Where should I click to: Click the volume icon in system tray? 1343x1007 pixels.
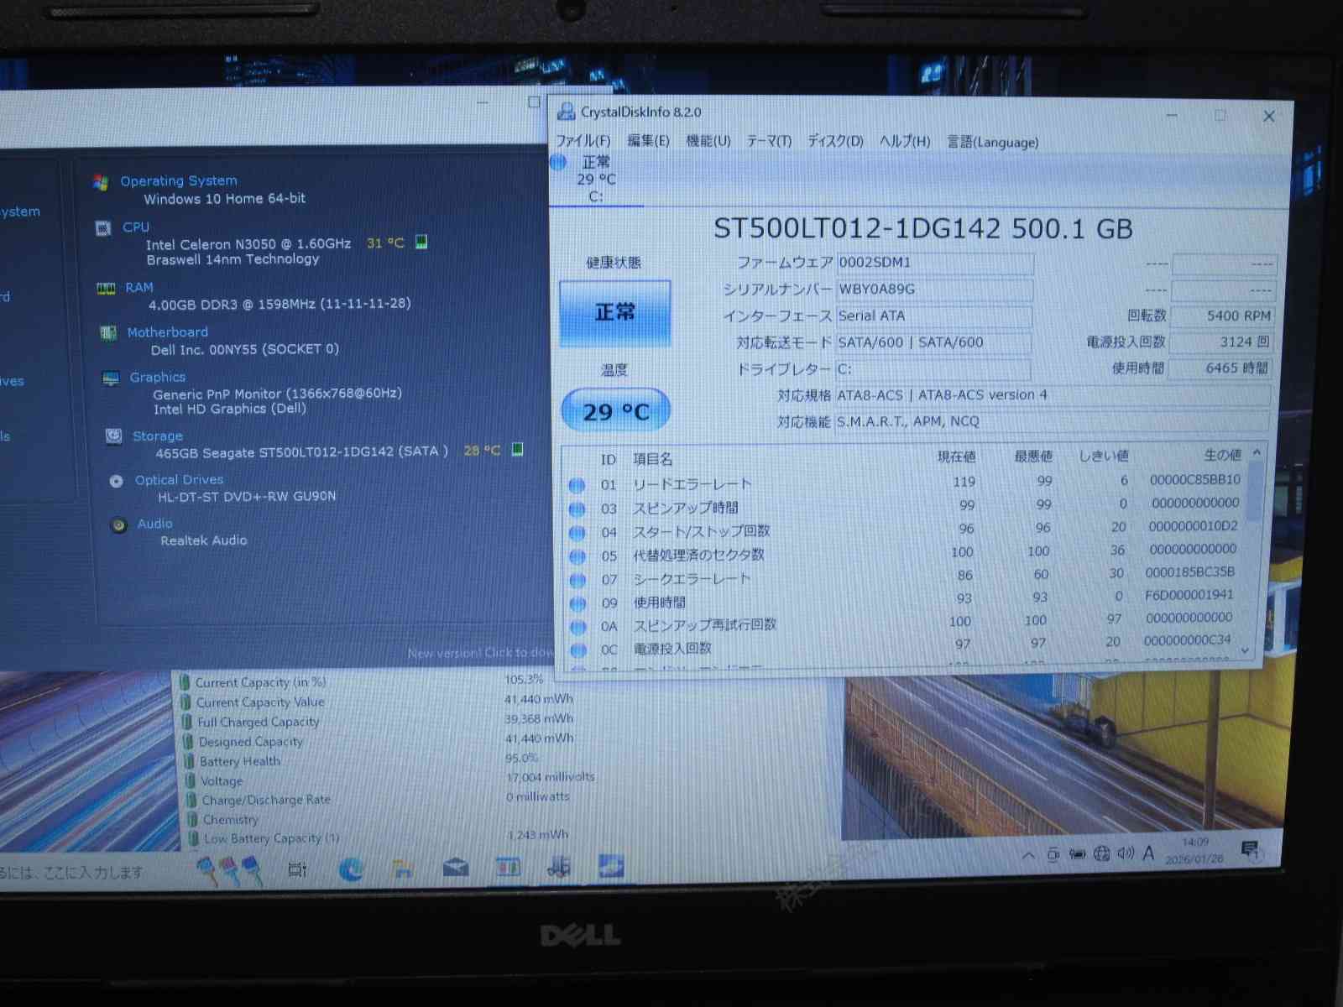[1125, 854]
